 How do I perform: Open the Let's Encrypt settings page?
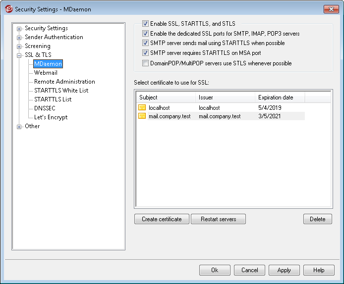coord(51,117)
